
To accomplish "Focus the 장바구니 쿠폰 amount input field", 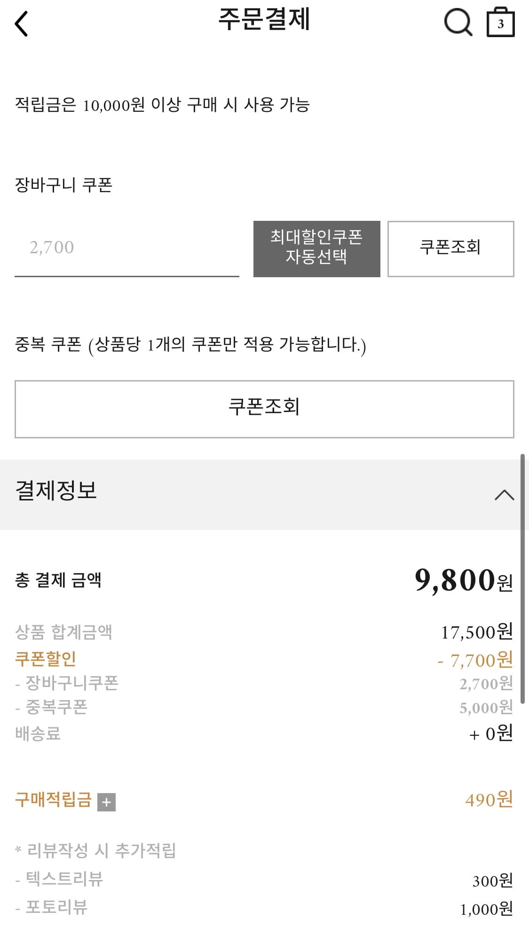I will [x=126, y=248].
